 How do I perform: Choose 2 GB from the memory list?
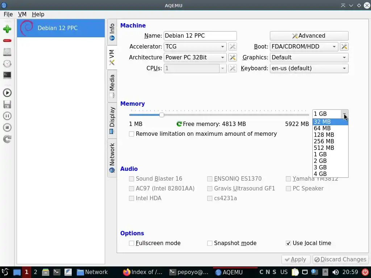tap(330, 161)
